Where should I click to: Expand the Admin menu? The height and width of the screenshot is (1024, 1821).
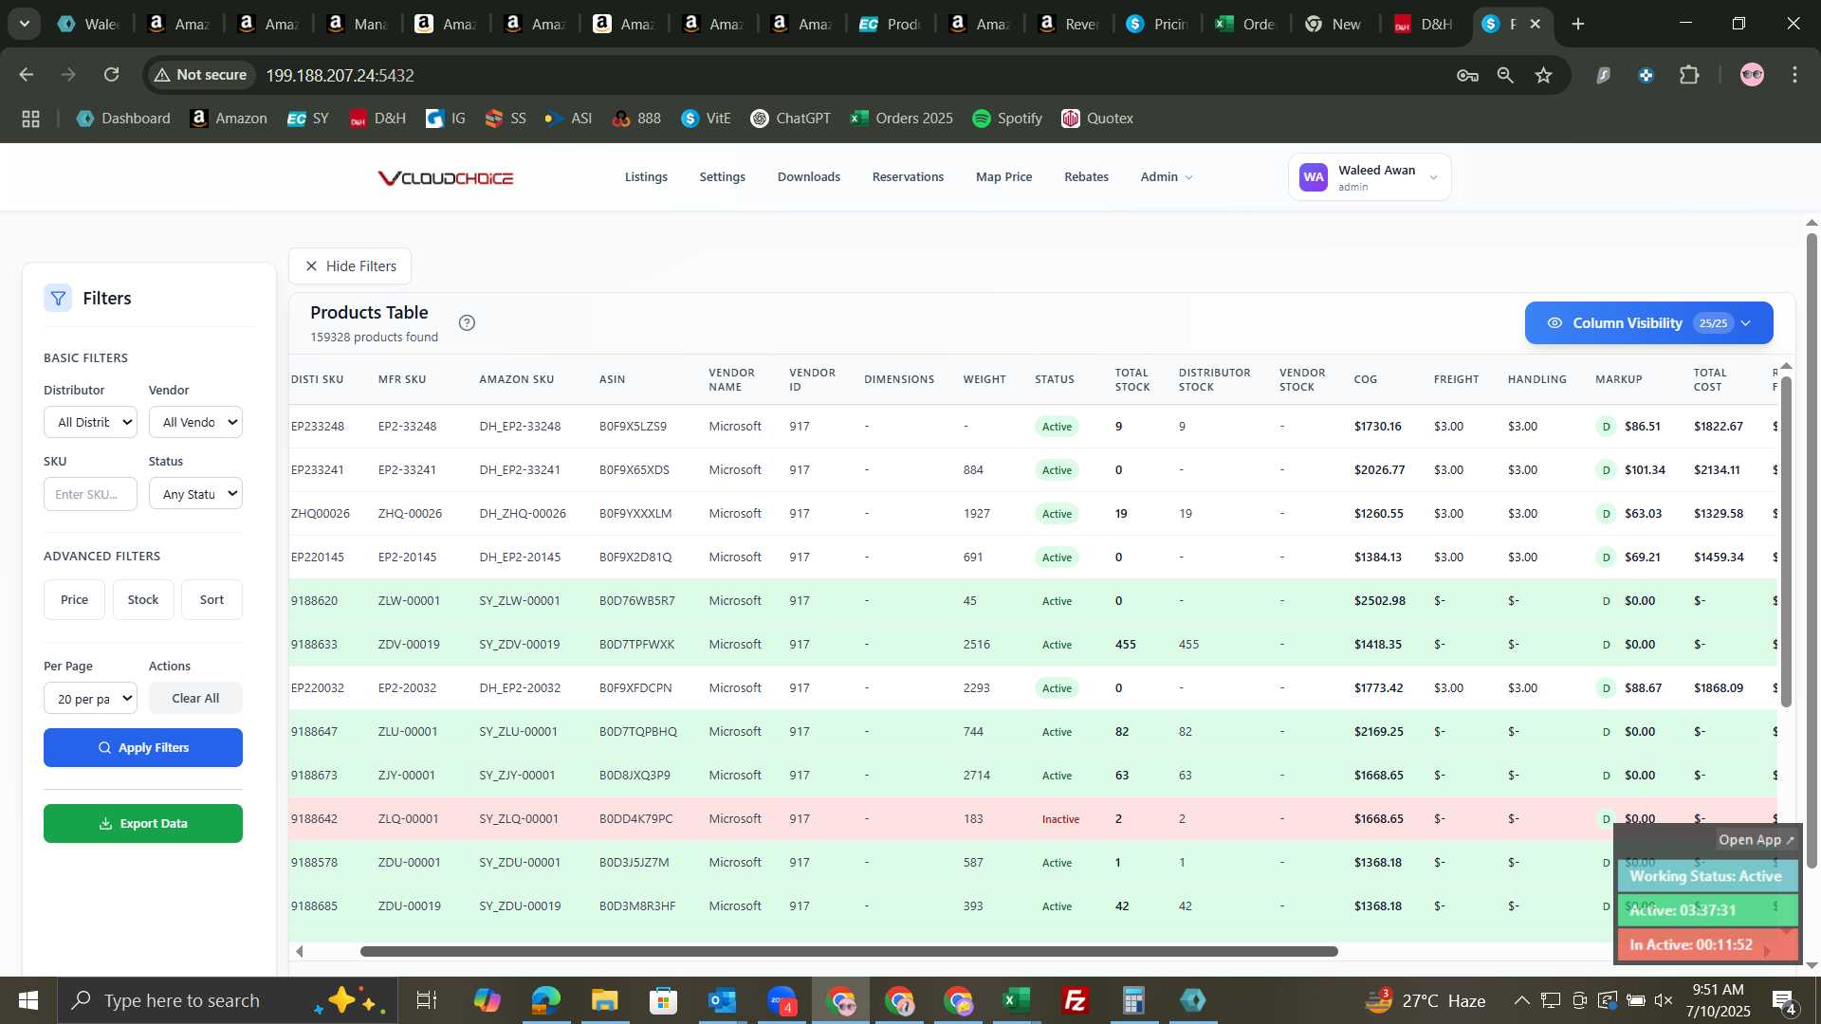1167,177
